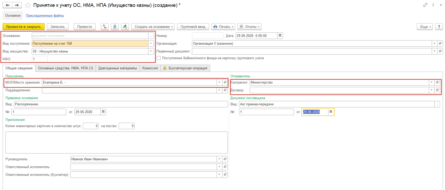Screen dimensions: 445x190
Task: Expand the Подразделение dropdown
Action: point(219,90)
